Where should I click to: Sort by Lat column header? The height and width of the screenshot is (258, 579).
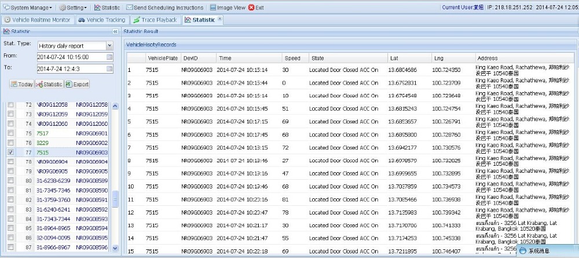(409, 58)
